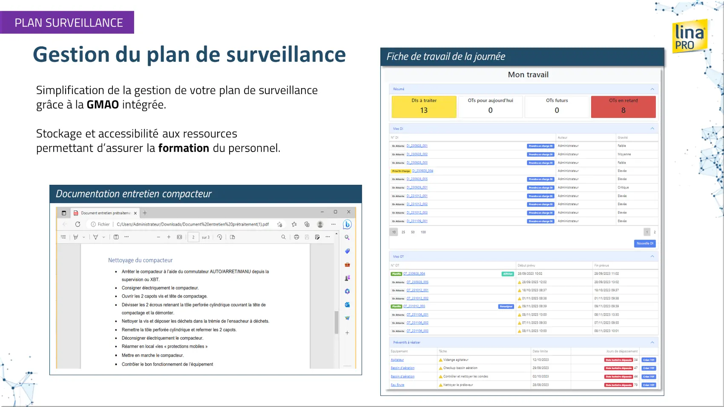Select the Document entretien prétraitement tab

[105, 213]
